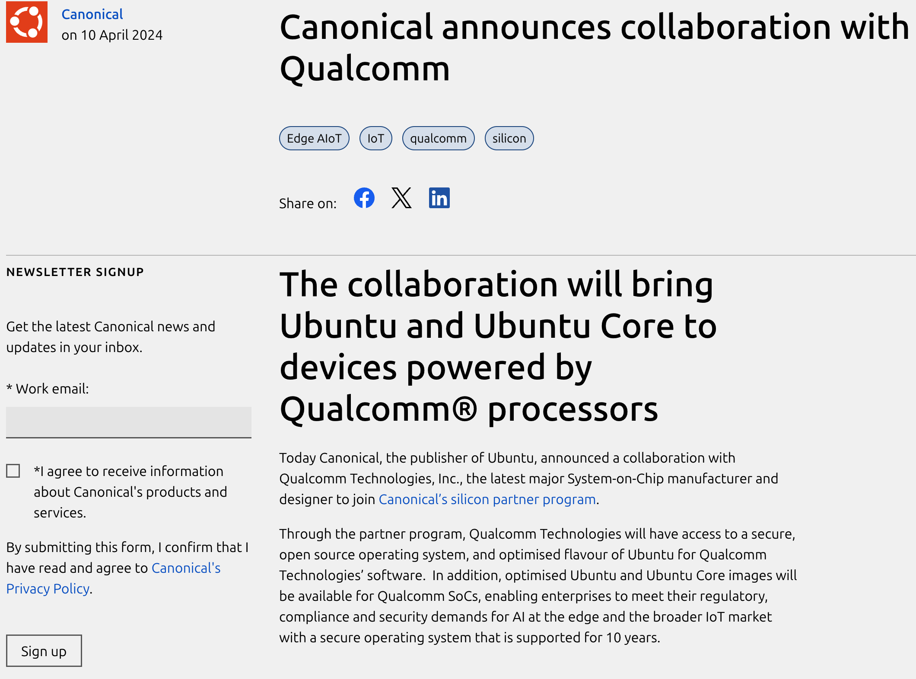Open Canonical's silicon partner program link
This screenshot has width=916, height=679.
(487, 499)
